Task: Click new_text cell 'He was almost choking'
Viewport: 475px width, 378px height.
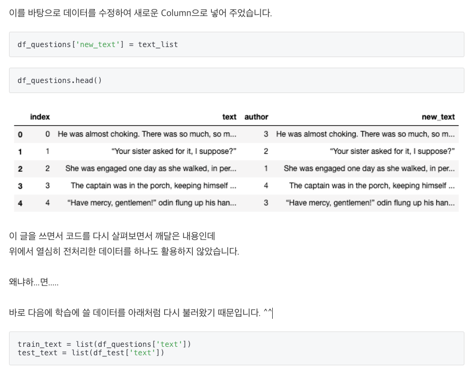Action: click(365, 134)
